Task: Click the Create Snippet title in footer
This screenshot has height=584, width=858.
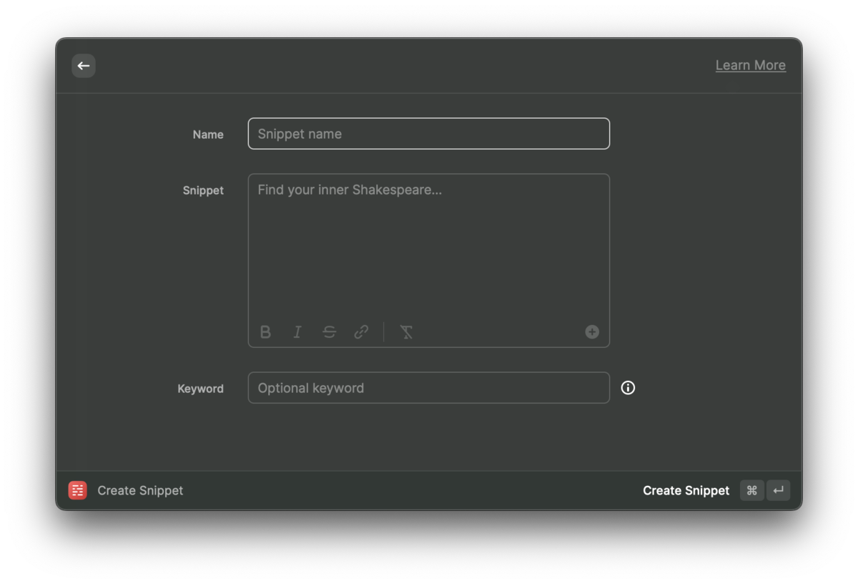Action: pos(140,490)
